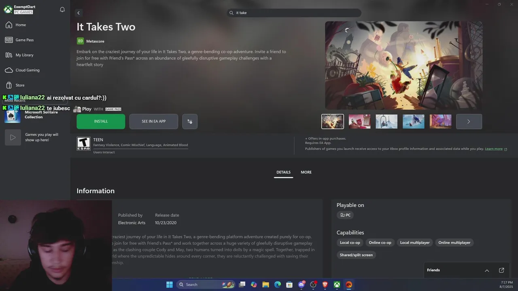Click the Game Pass badge icon

point(9,40)
